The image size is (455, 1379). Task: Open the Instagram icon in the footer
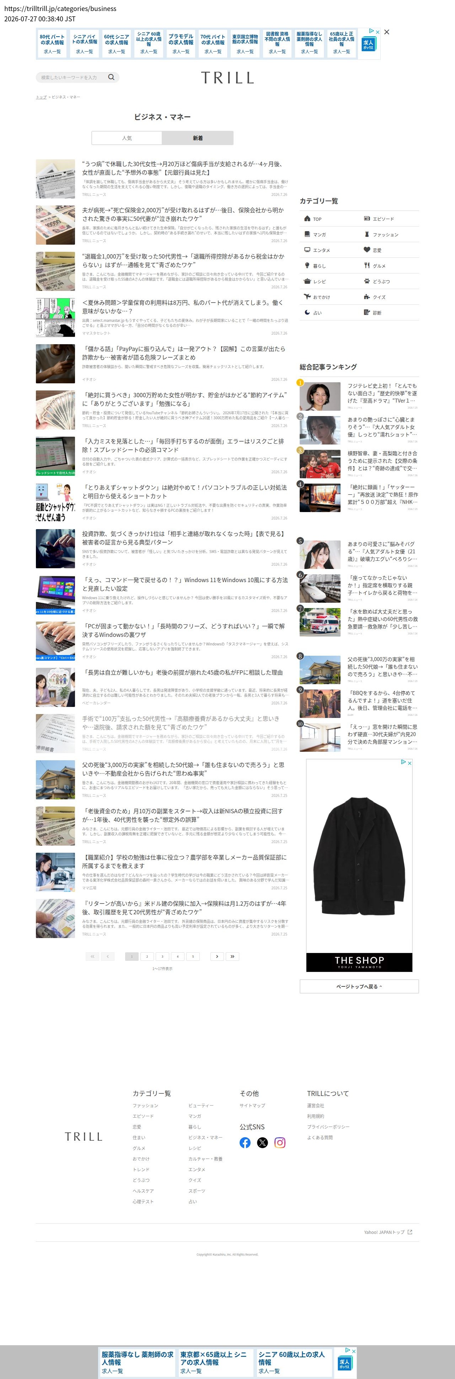(280, 1143)
